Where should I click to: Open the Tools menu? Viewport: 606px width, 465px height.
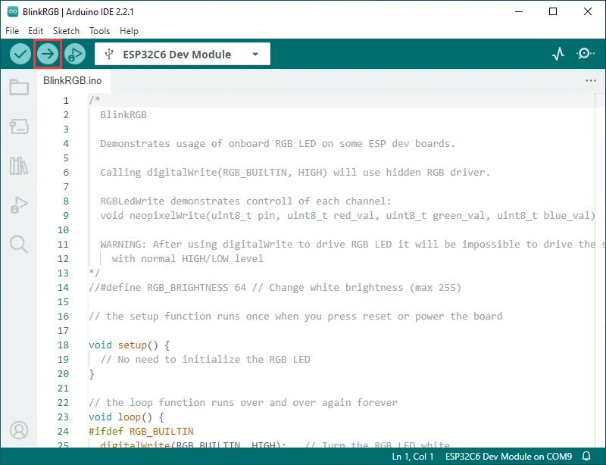tap(100, 31)
